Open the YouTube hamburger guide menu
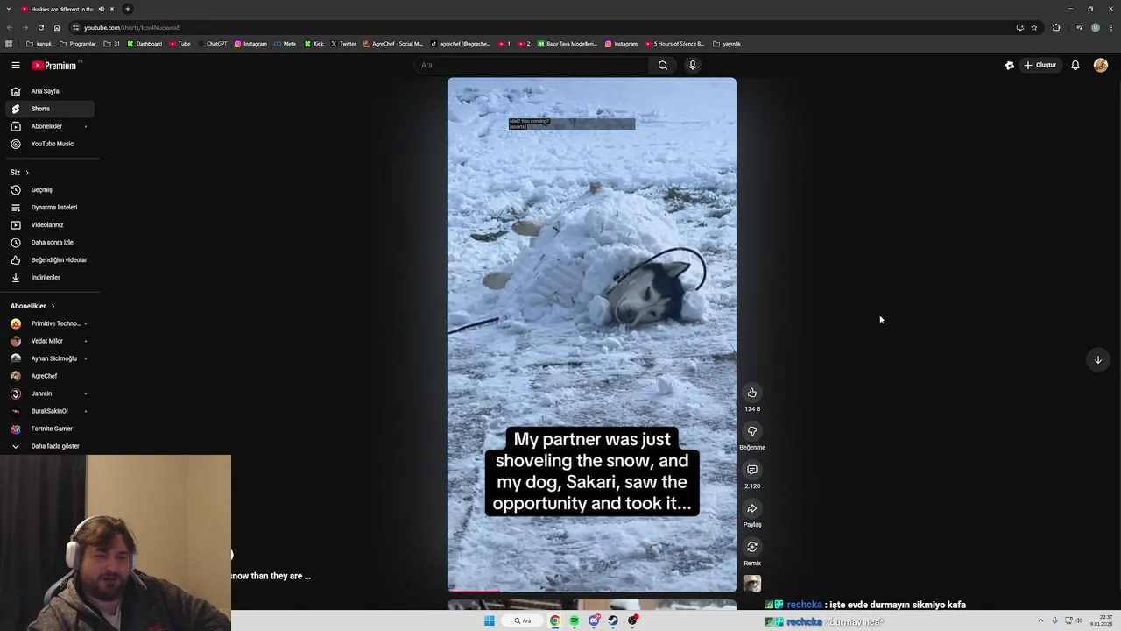Screen dimensions: 1121x631 click(x=15, y=65)
